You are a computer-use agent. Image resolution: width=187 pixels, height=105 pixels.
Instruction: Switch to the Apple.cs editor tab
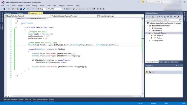[8, 13]
